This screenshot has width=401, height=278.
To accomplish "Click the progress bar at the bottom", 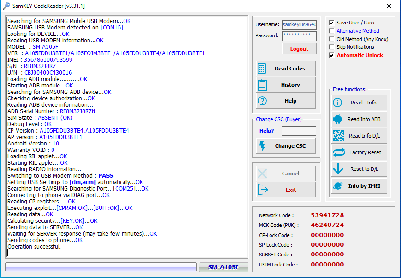I will click(101, 267).
